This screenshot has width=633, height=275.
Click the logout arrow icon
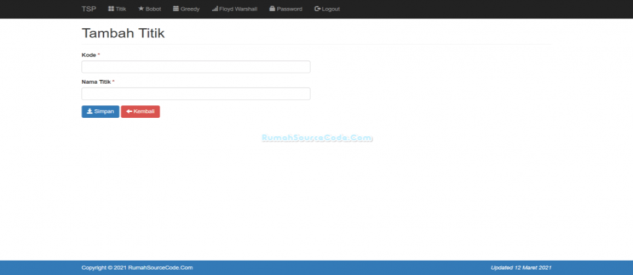click(318, 9)
